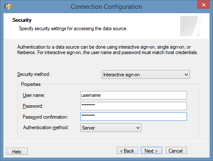Click the Connection Configuration title text
This screenshot has height=161, width=213.
click(x=106, y=7)
